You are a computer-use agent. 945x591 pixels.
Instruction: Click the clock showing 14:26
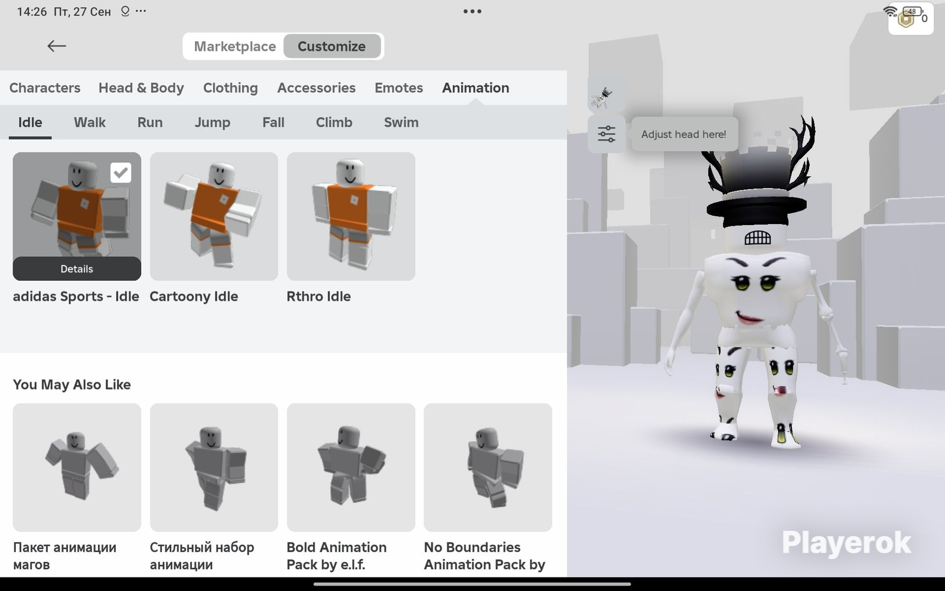tap(32, 11)
